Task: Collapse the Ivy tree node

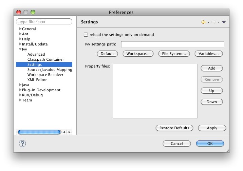Action: tap(20, 50)
